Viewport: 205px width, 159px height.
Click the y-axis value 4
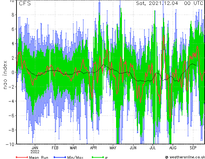pyautogui.click(x=13, y=43)
